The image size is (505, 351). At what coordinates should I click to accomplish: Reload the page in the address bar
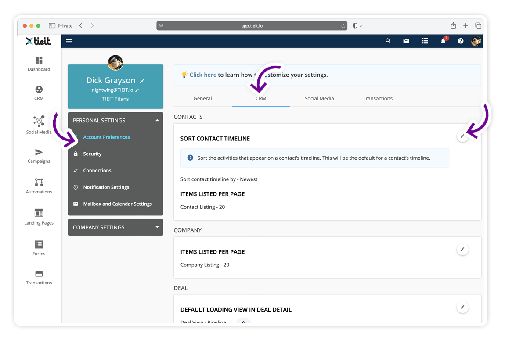(343, 26)
